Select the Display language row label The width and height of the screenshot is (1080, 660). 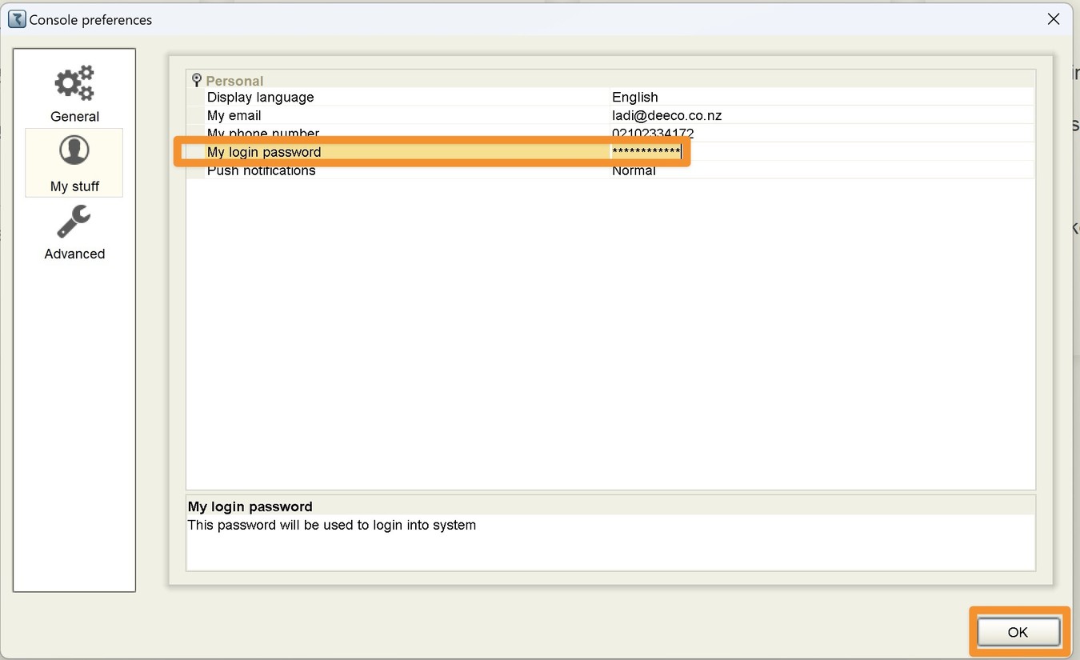[260, 97]
